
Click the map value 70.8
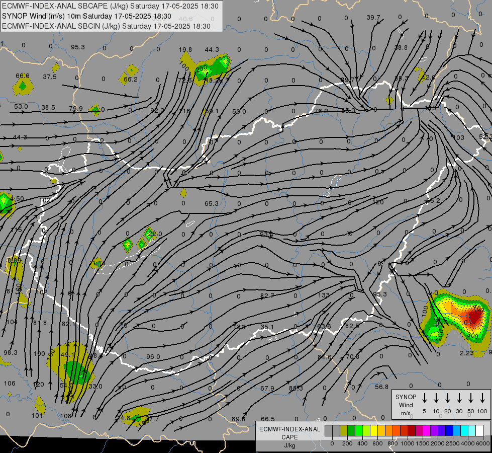[352, 356]
